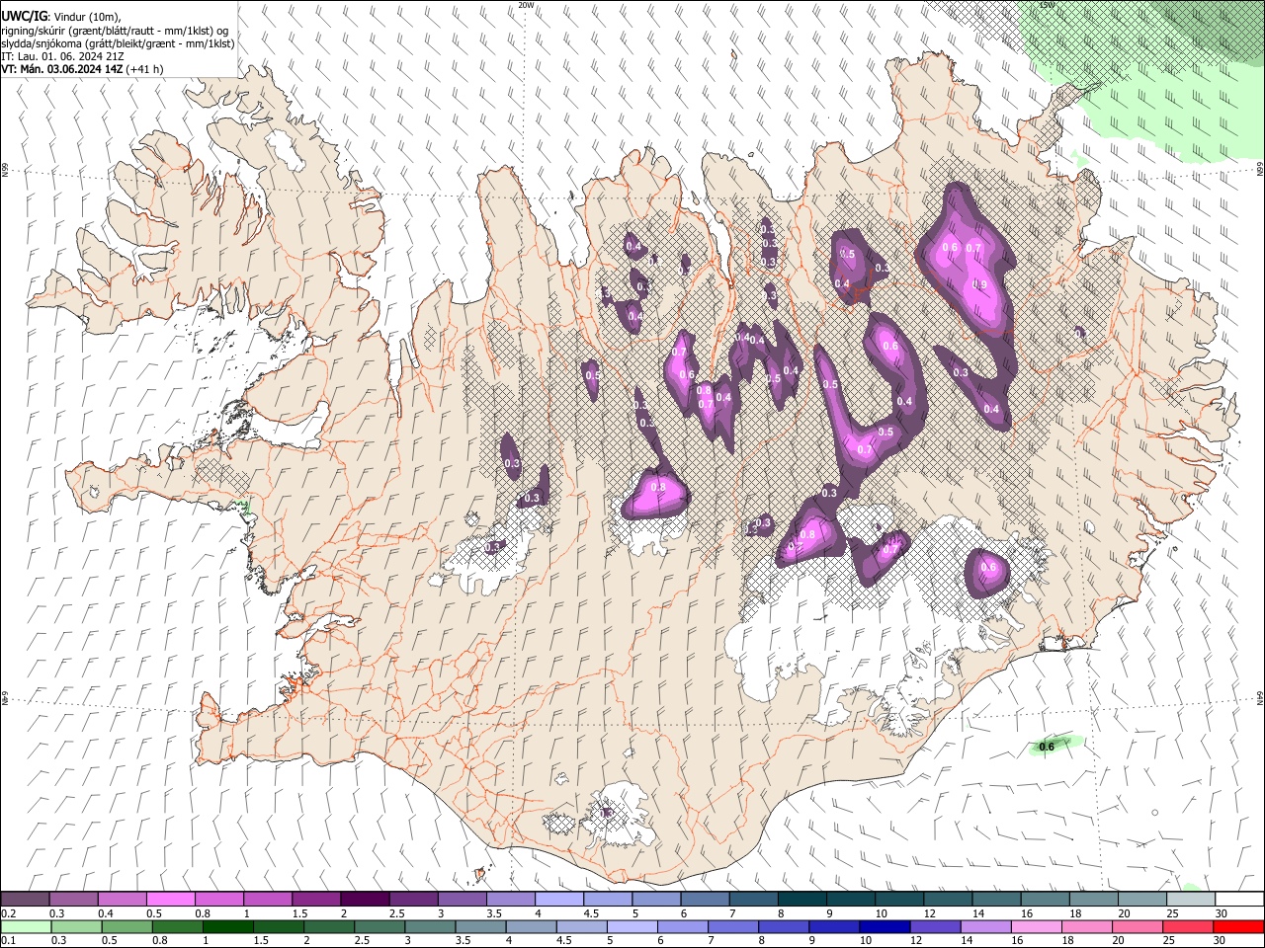Click the bright pink 0.5–0.8 snow legend swatch
Image resolution: width=1265 pixels, height=948 pixels.
point(171,900)
